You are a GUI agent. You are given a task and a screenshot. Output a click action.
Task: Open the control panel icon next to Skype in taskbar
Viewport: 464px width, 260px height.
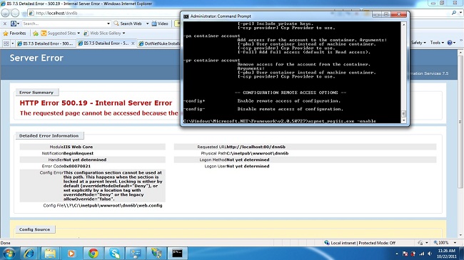click(x=135, y=253)
